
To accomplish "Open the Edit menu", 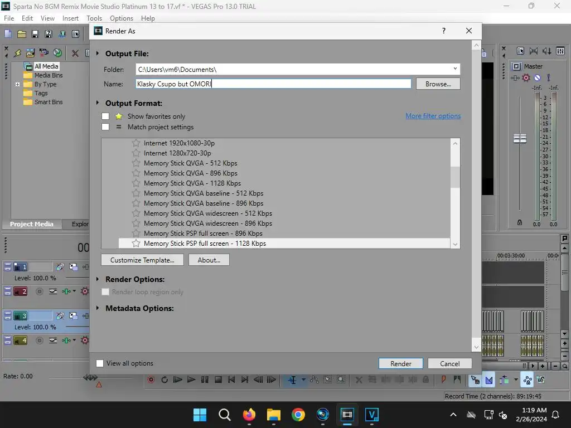I will 27,18.
